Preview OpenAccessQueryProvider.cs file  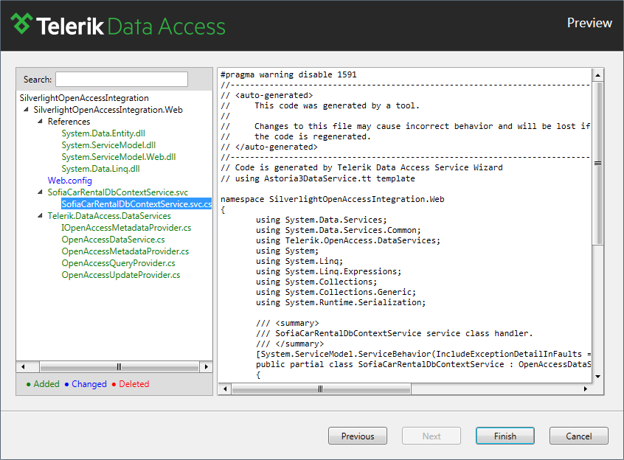118,263
